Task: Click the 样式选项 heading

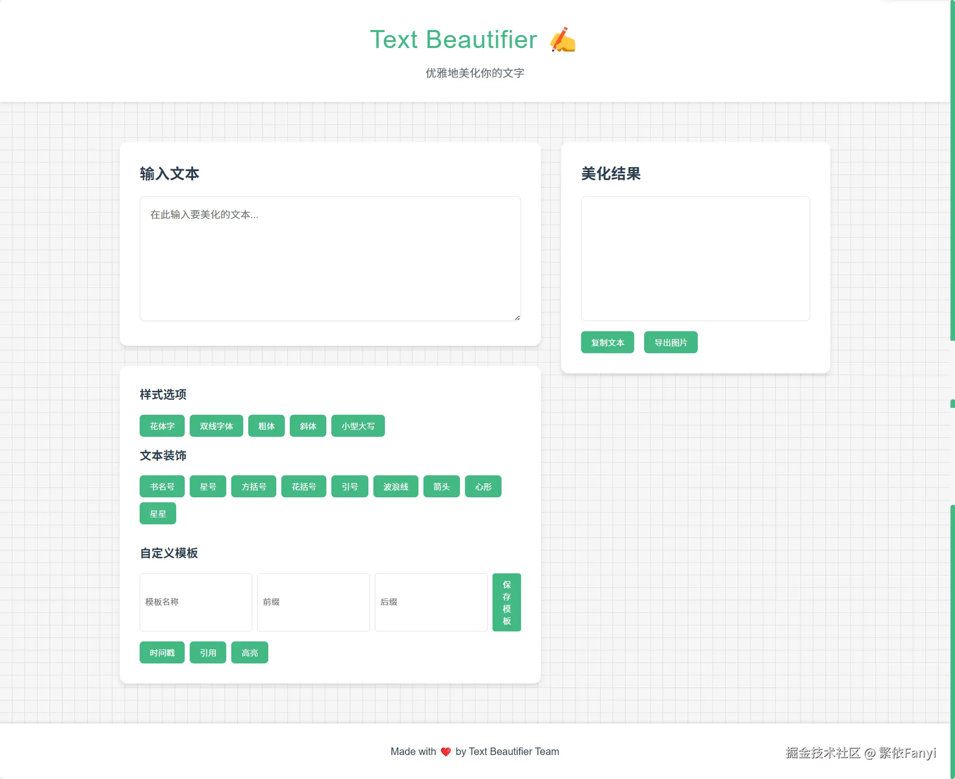Action: [163, 394]
